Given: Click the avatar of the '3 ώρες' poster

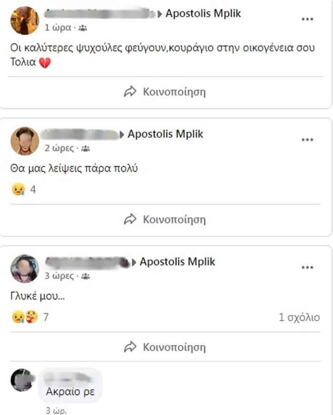Looking at the screenshot, I should pyautogui.click(x=25, y=268).
